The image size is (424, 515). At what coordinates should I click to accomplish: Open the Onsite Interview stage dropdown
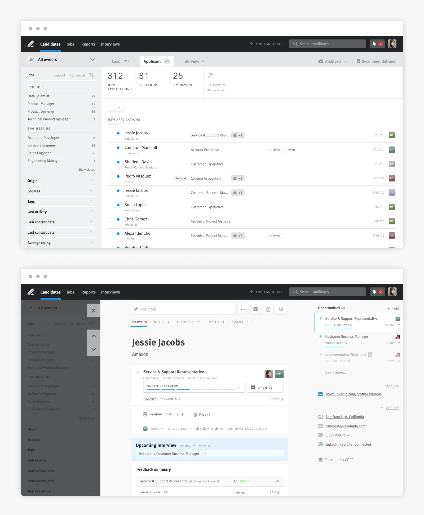(x=194, y=387)
